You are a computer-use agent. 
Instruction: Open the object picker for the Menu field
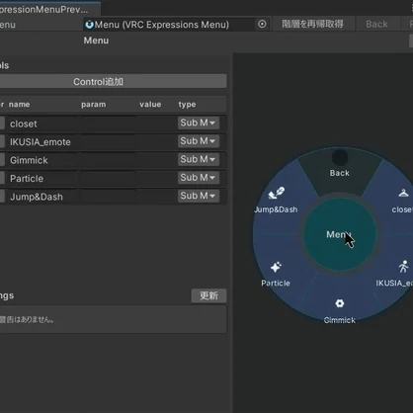[262, 24]
